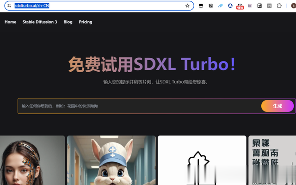Open the Extensions puzzle piece menu
The height and width of the screenshot is (185, 296).
(279, 6)
